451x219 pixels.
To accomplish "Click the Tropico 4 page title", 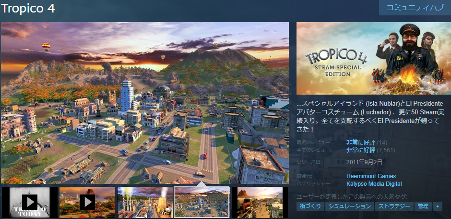I will (x=28, y=9).
